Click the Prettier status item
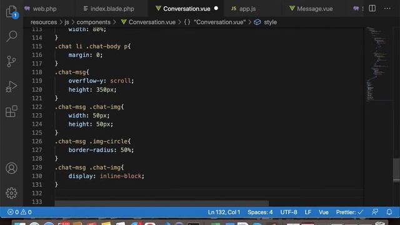Screen dimensions: 400x225 (x=349, y=212)
